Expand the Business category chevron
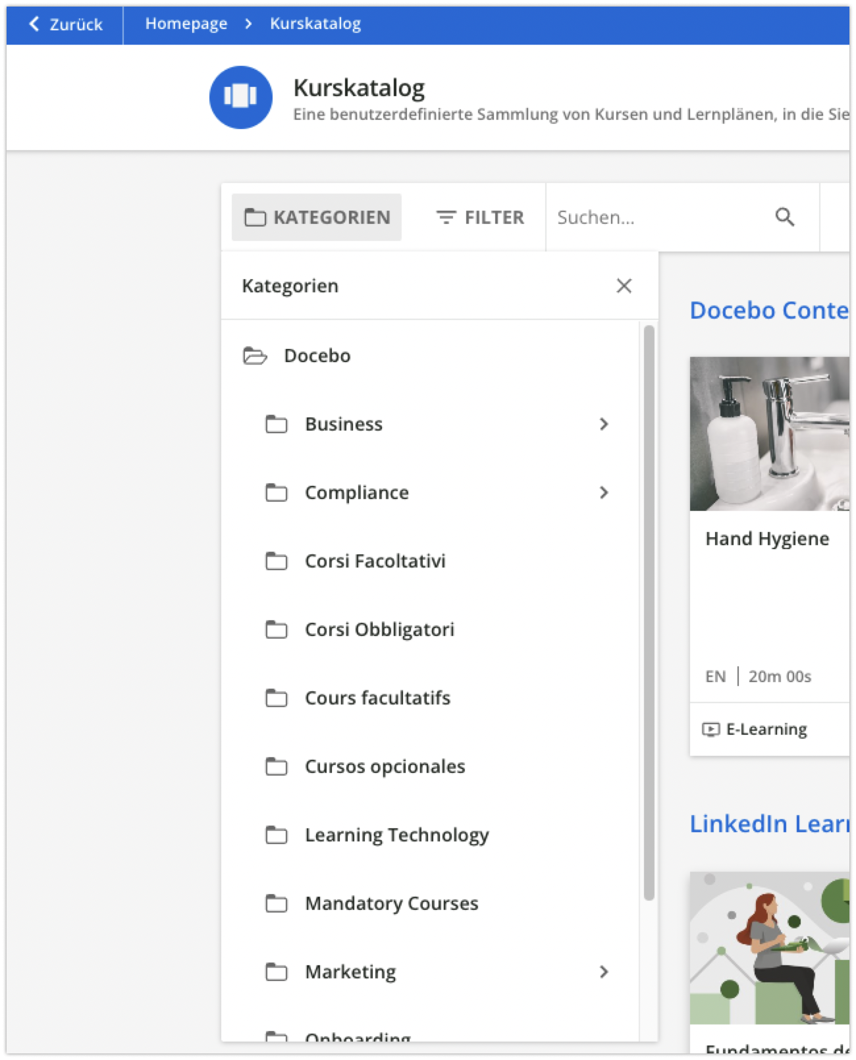 coord(604,424)
